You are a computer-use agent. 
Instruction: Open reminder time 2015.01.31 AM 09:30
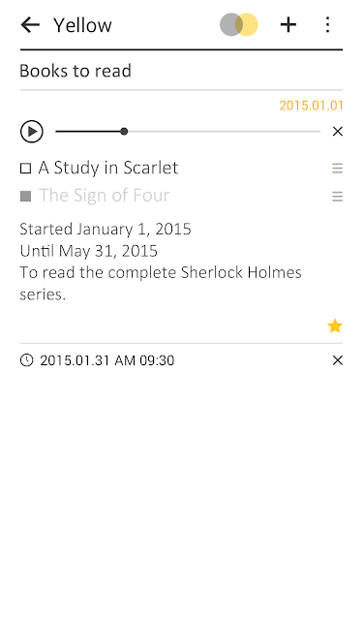[107, 360]
